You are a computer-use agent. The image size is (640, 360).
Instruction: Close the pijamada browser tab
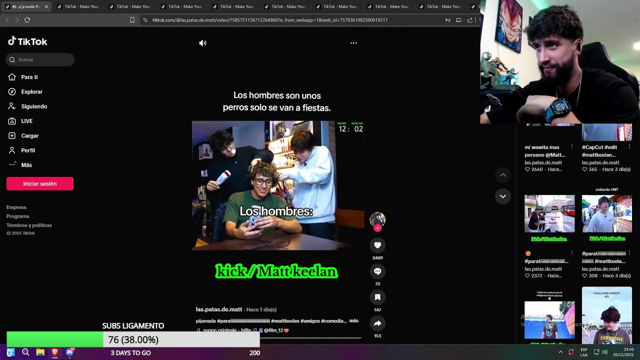(46, 6)
